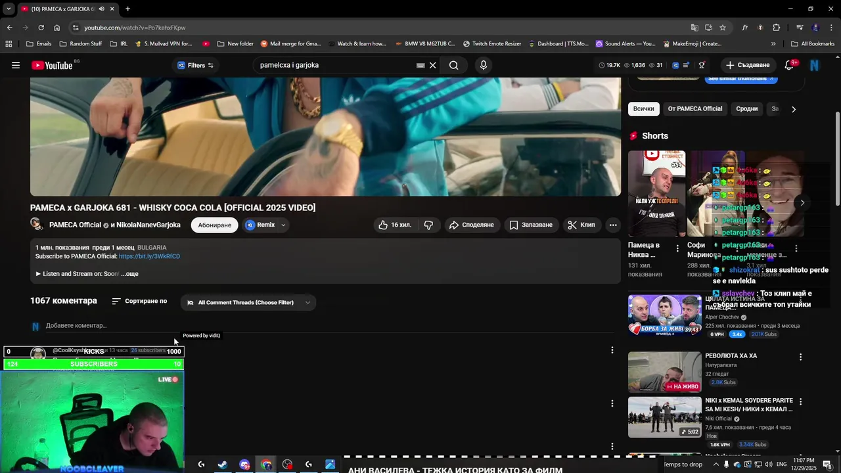Open on-screen keyboard icon in search box
841x473 pixels.
[420, 65]
